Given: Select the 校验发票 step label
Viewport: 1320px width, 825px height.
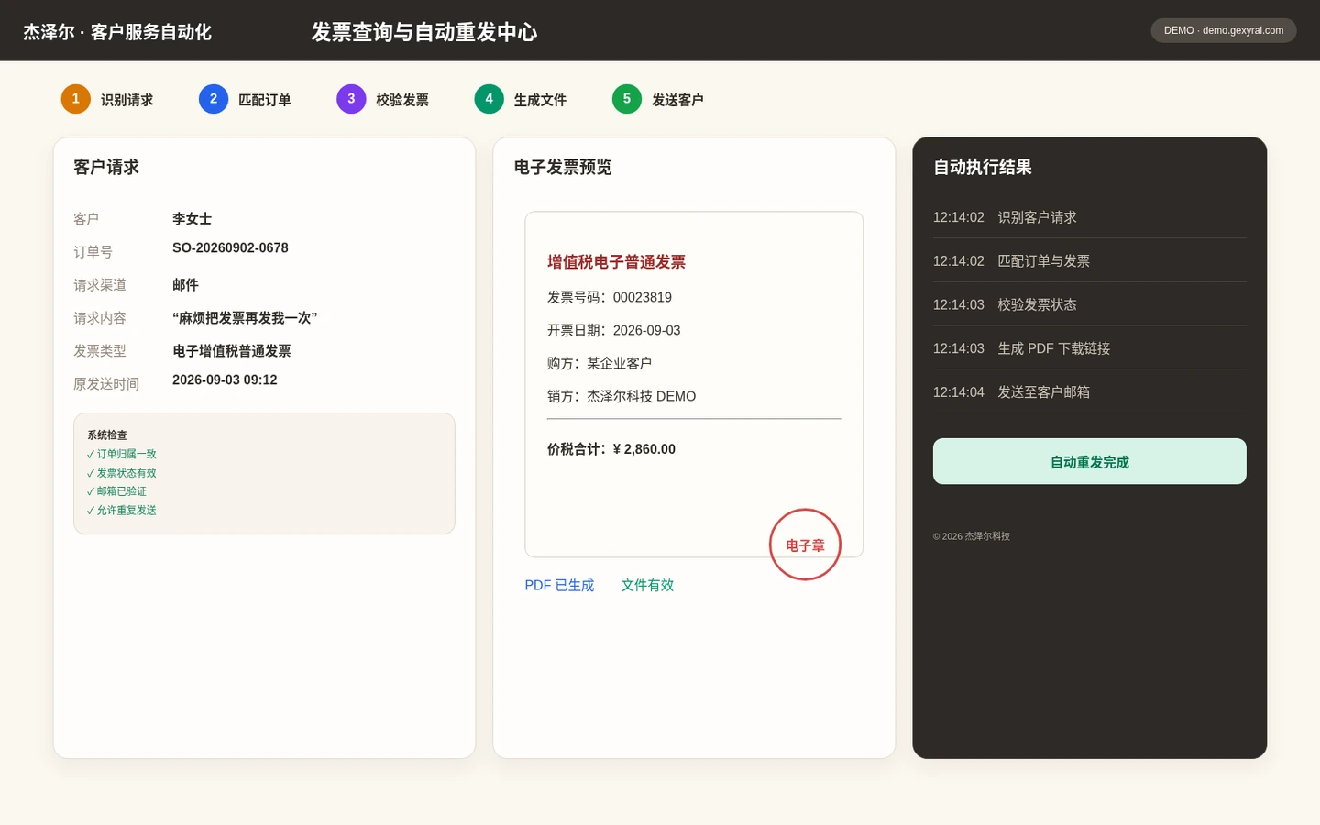Looking at the screenshot, I should coord(401,100).
